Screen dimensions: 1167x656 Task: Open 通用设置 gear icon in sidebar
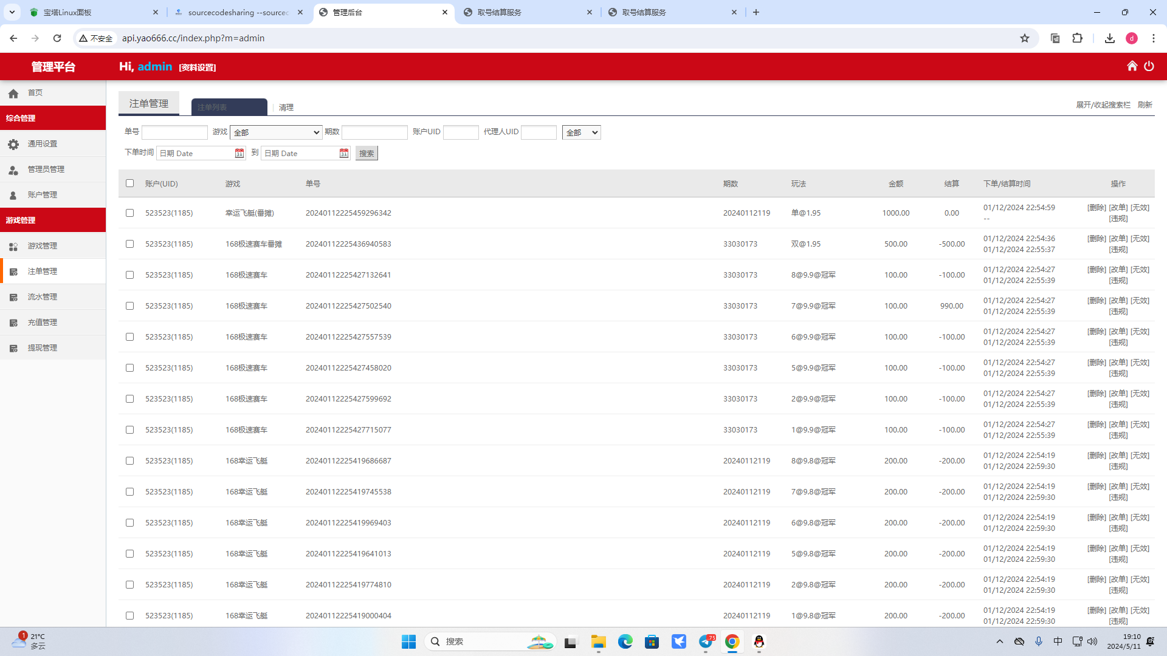[x=13, y=144]
